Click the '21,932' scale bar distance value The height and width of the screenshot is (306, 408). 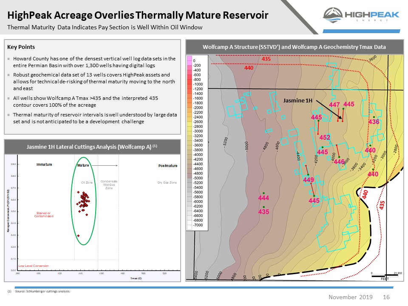(398, 273)
